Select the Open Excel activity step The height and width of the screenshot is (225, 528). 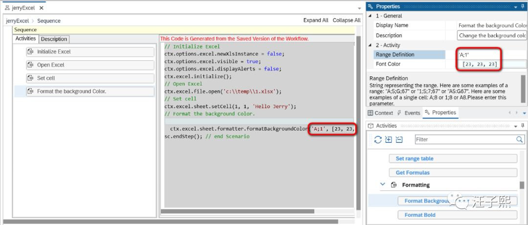(90, 65)
